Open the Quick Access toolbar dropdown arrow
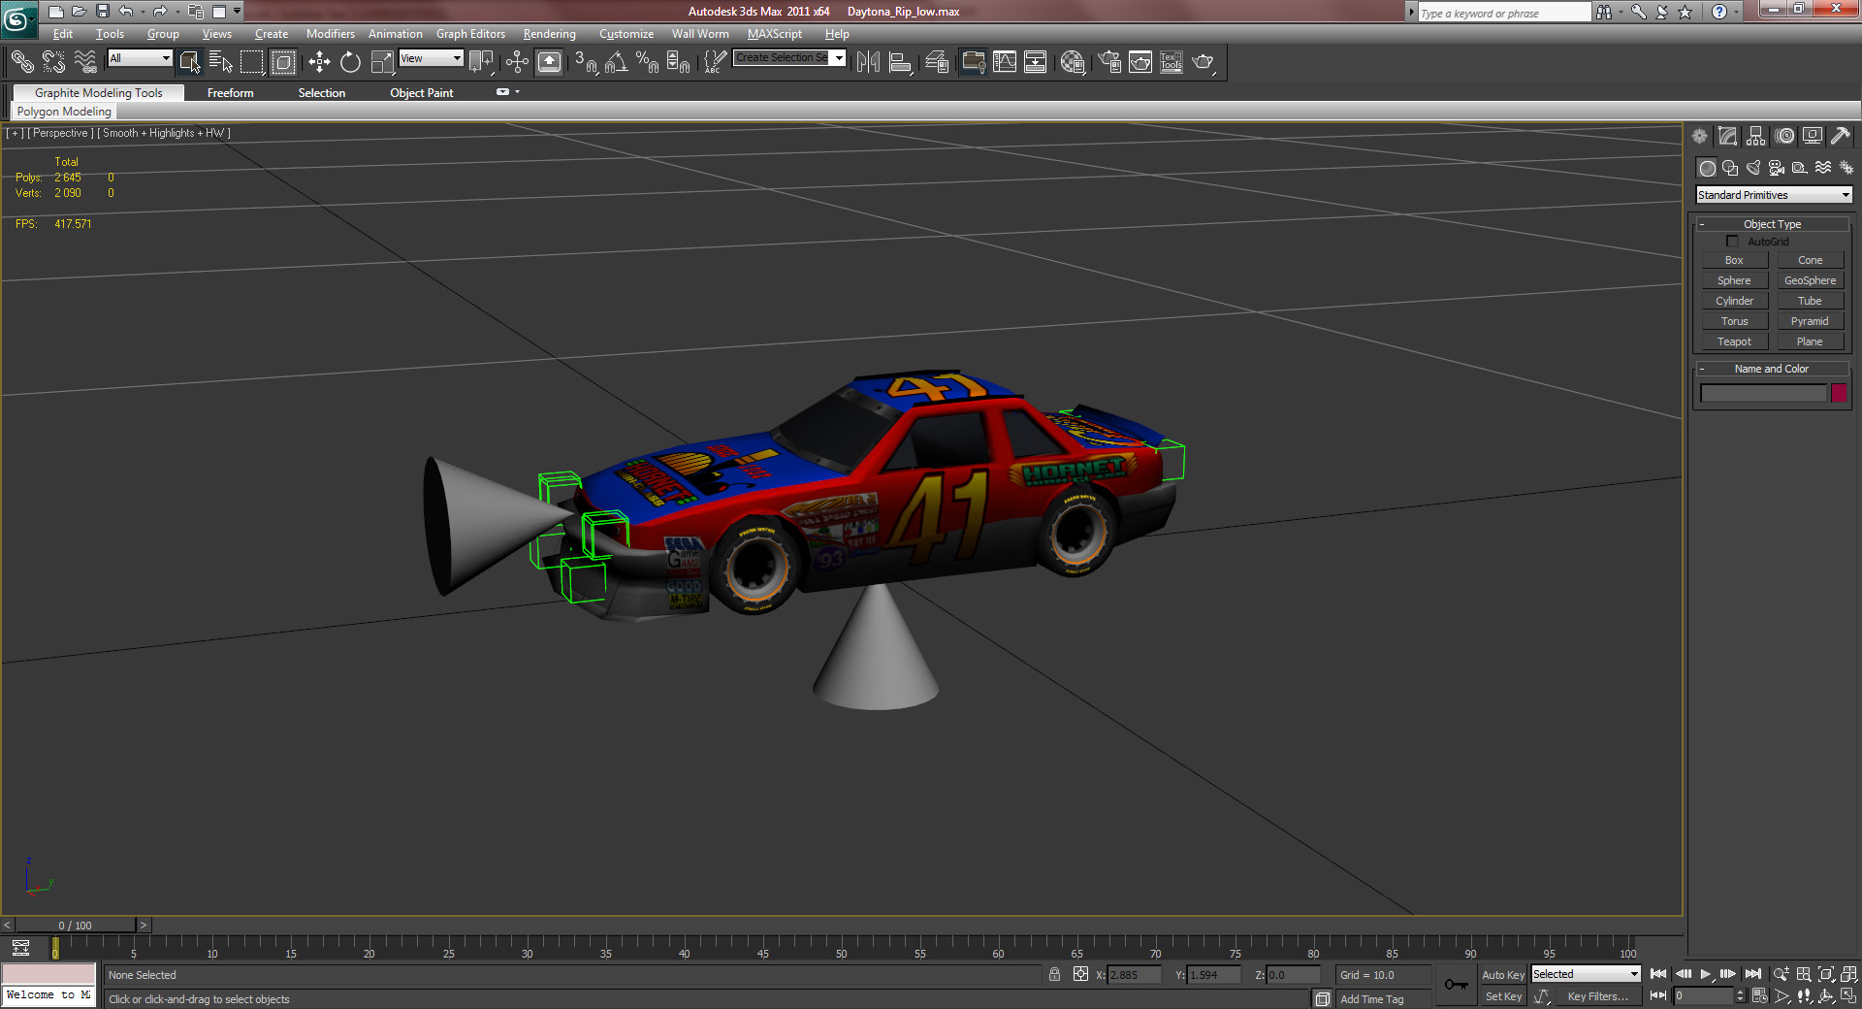Screen dimensions: 1862x1009 238,12
